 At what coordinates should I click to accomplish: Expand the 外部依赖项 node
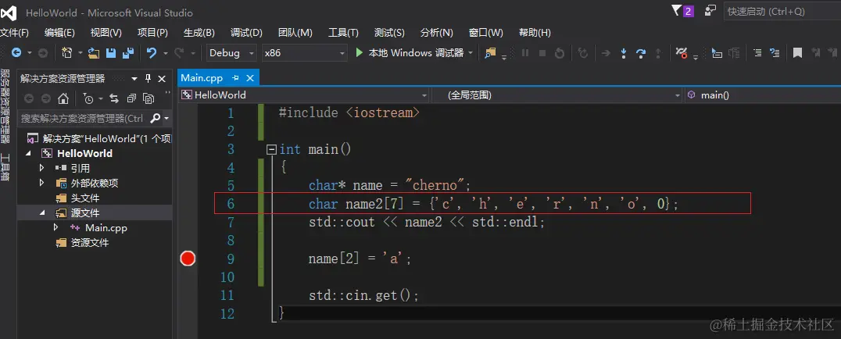[x=42, y=183]
